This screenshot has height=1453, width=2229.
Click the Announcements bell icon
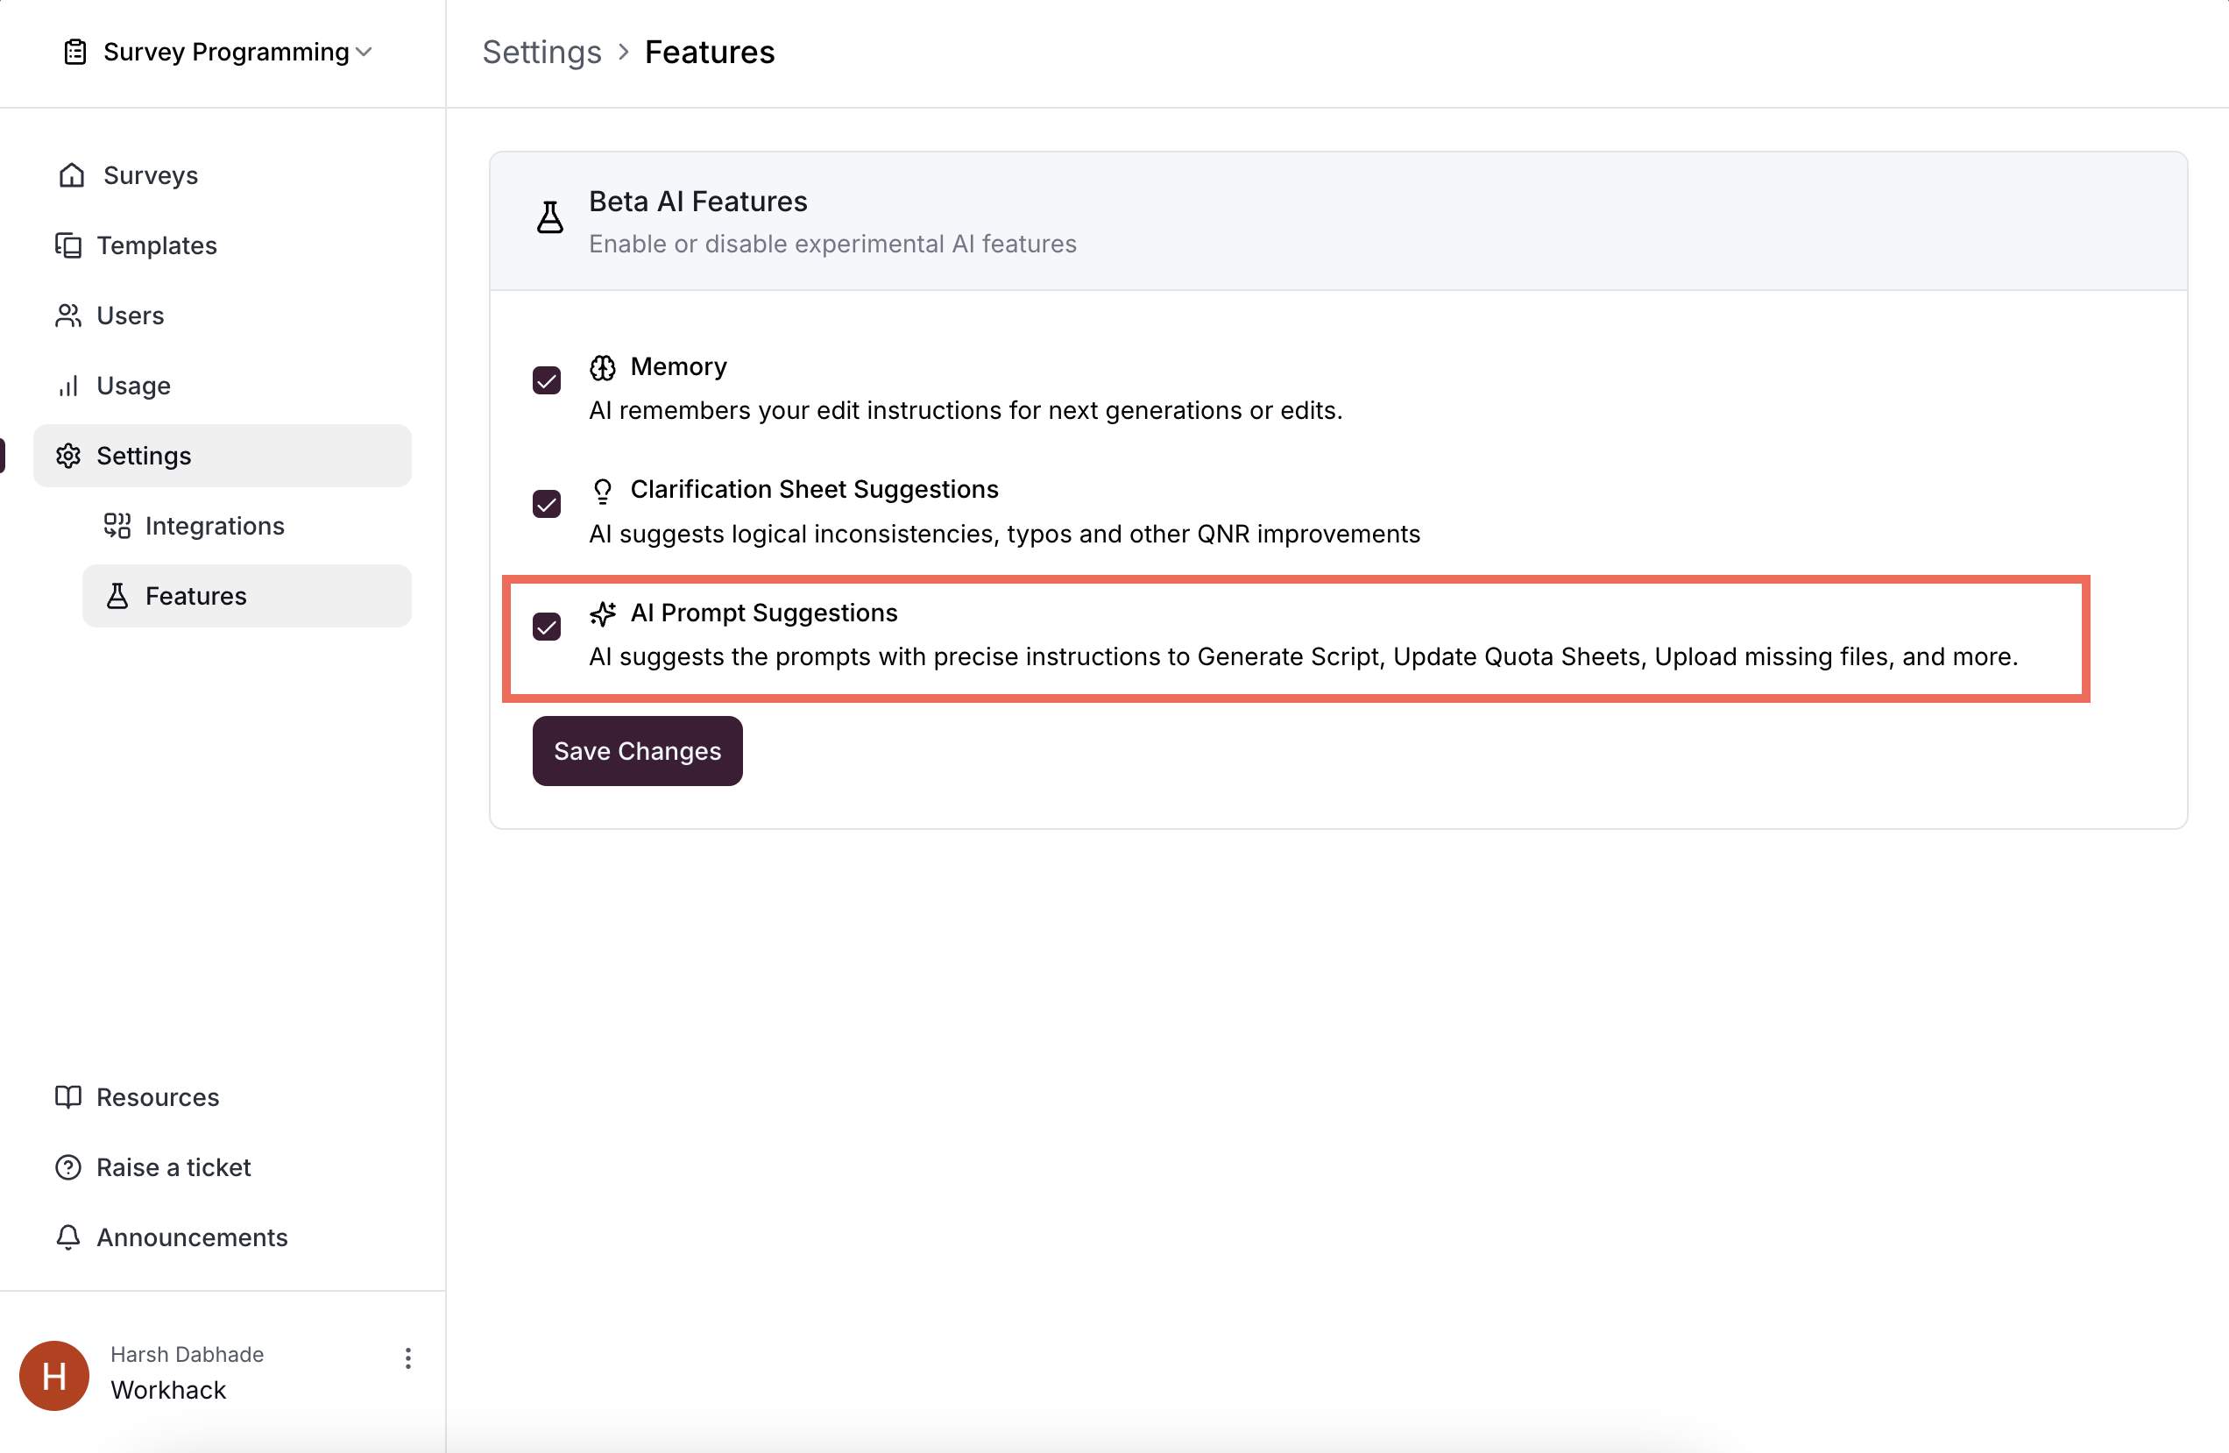[x=68, y=1237]
